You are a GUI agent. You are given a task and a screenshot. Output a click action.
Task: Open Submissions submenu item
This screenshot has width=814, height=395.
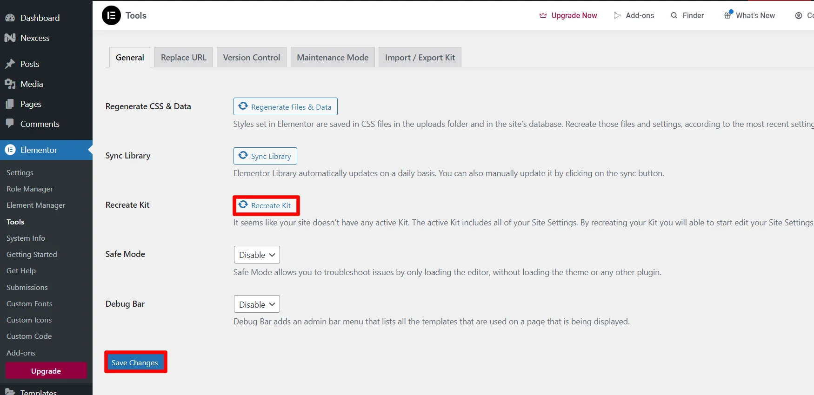click(27, 287)
